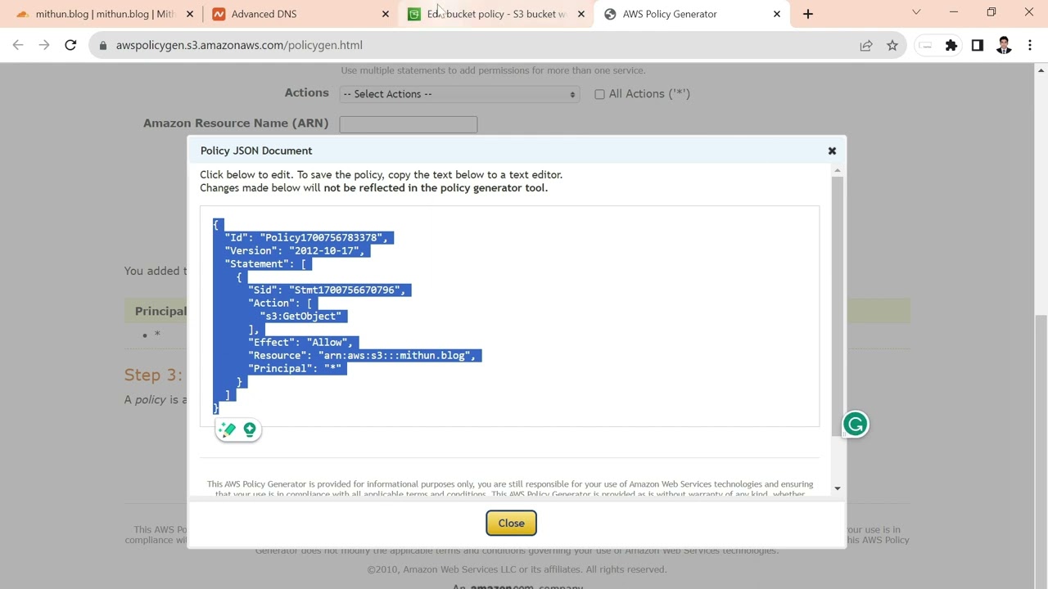Click the "Version": "2012-10-17" line

click(295, 250)
